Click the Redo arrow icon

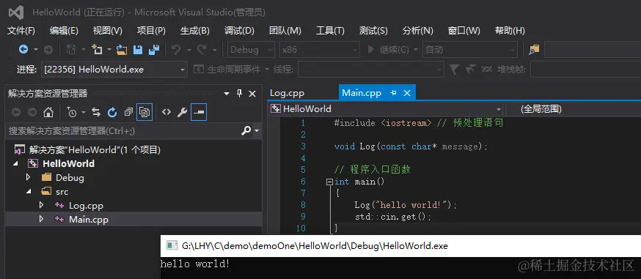coord(202,50)
